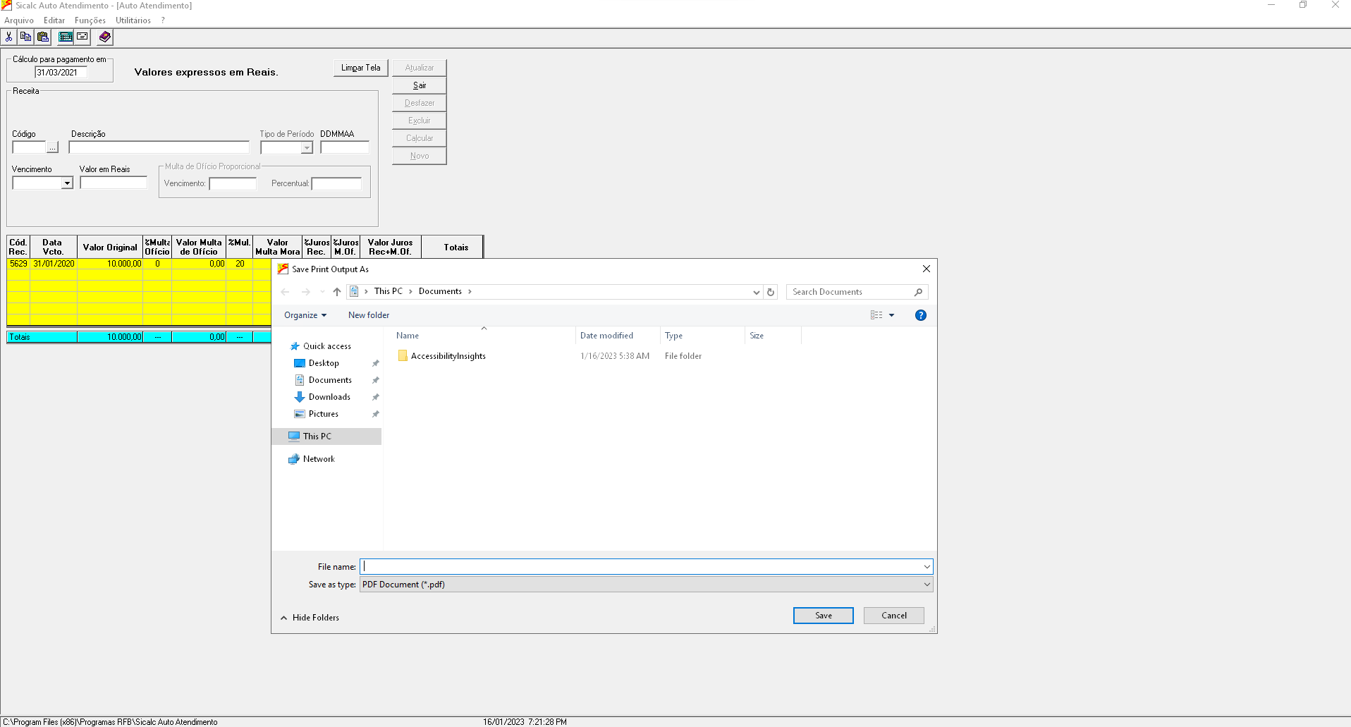Click the Save button
This screenshot has width=1351, height=727.
tap(823, 616)
